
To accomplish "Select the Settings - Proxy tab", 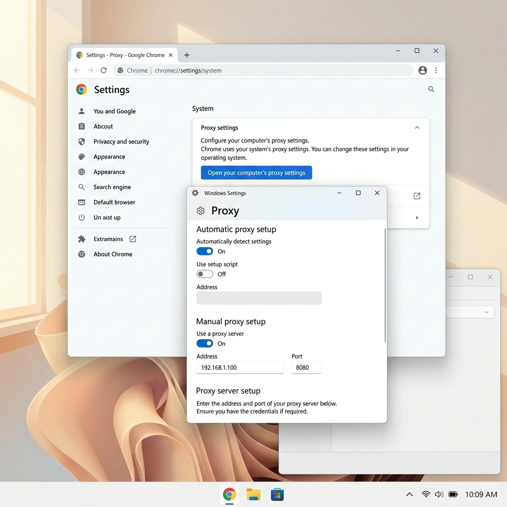I will click(x=124, y=55).
